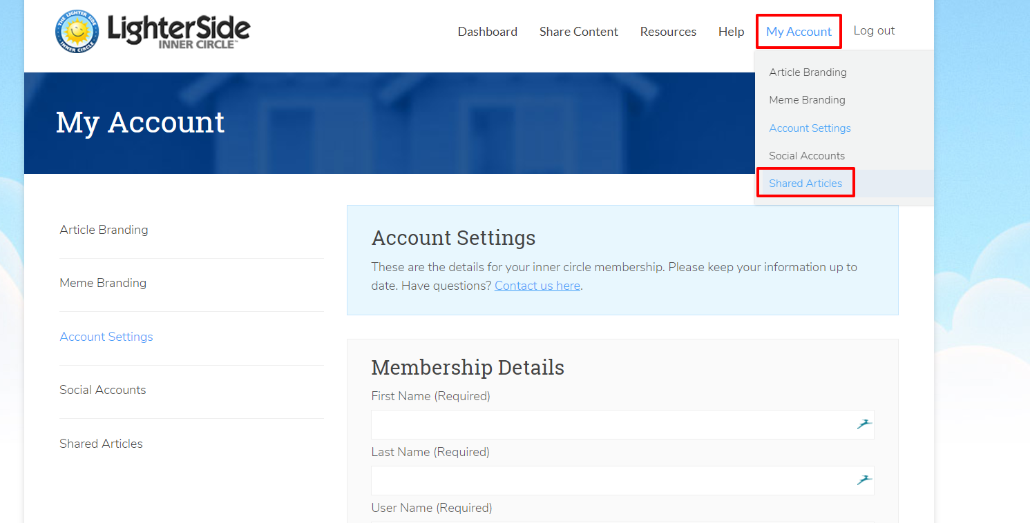The width and height of the screenshot is (1030, 523).
Task: Click the First Name (Required) label
Action: [430, 396]
